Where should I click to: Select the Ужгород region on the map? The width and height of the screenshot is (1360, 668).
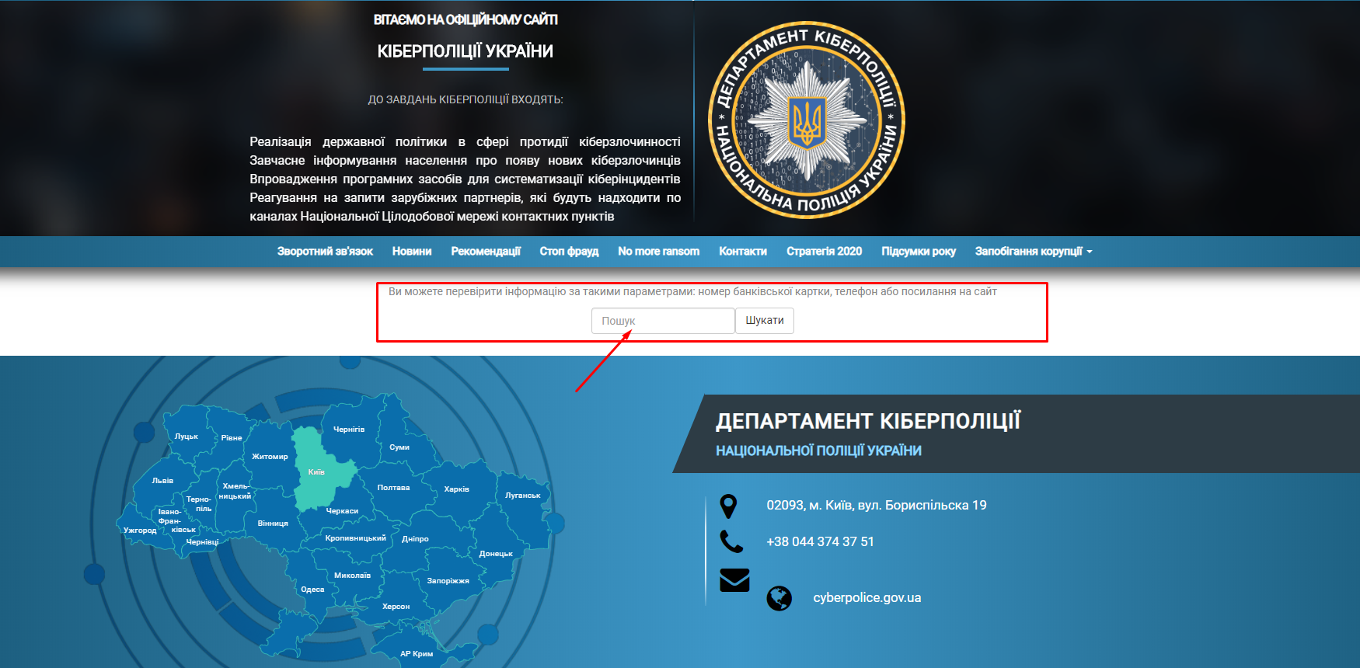[140, 531]
